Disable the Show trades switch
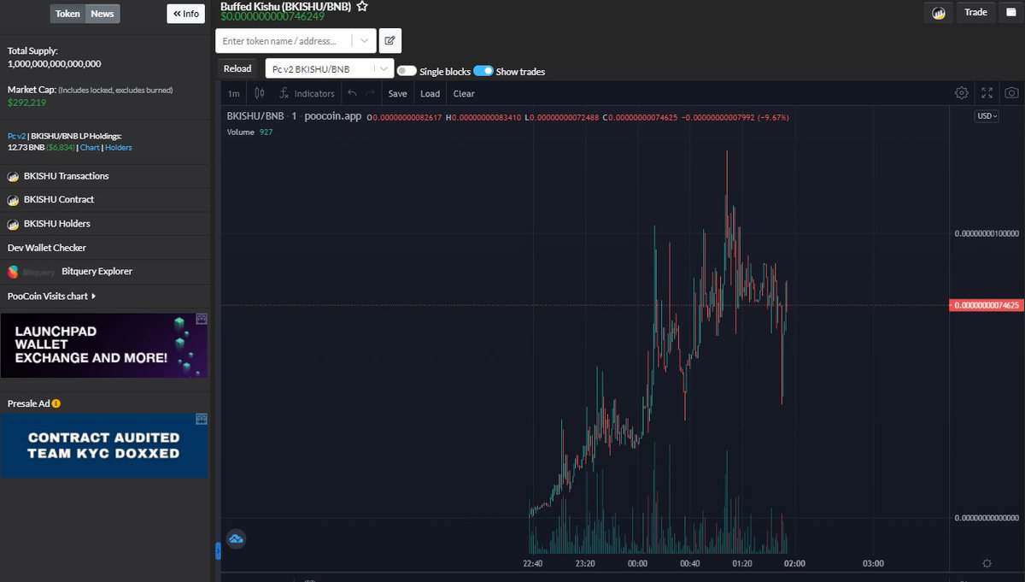Screen dimensions: 1025x582 483,71
